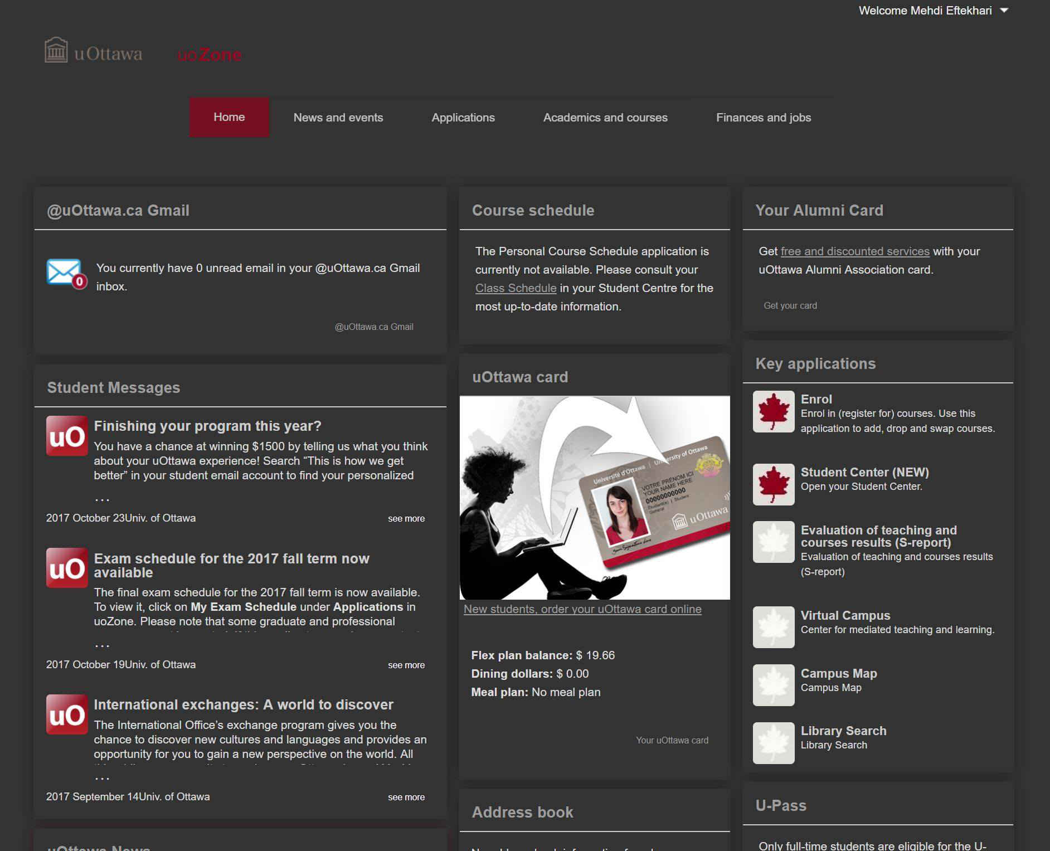Click uO icon beside Exam schedule message
Viewport: 1050px width, 851px height.
tap(67, 568)
